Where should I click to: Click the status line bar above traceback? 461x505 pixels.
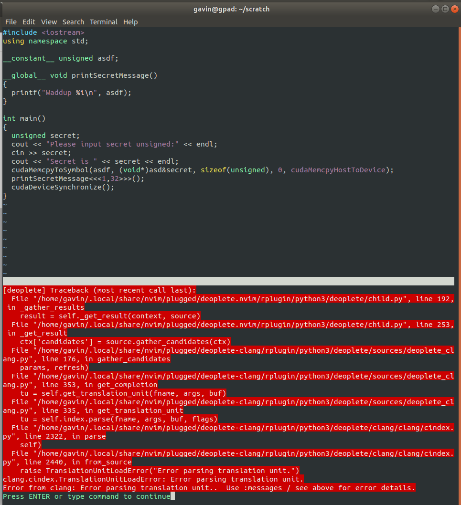point(228,281)
